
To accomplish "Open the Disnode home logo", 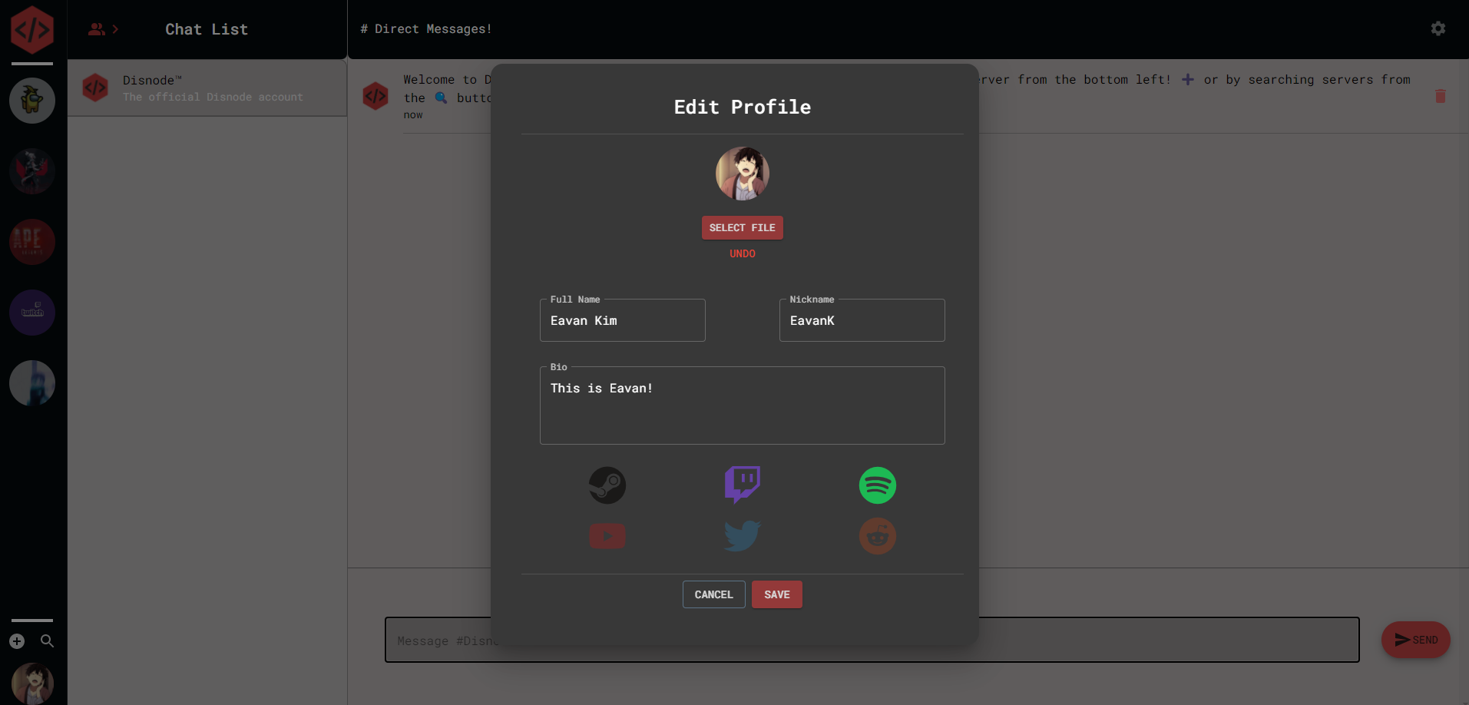I will (x=32, y=30).
